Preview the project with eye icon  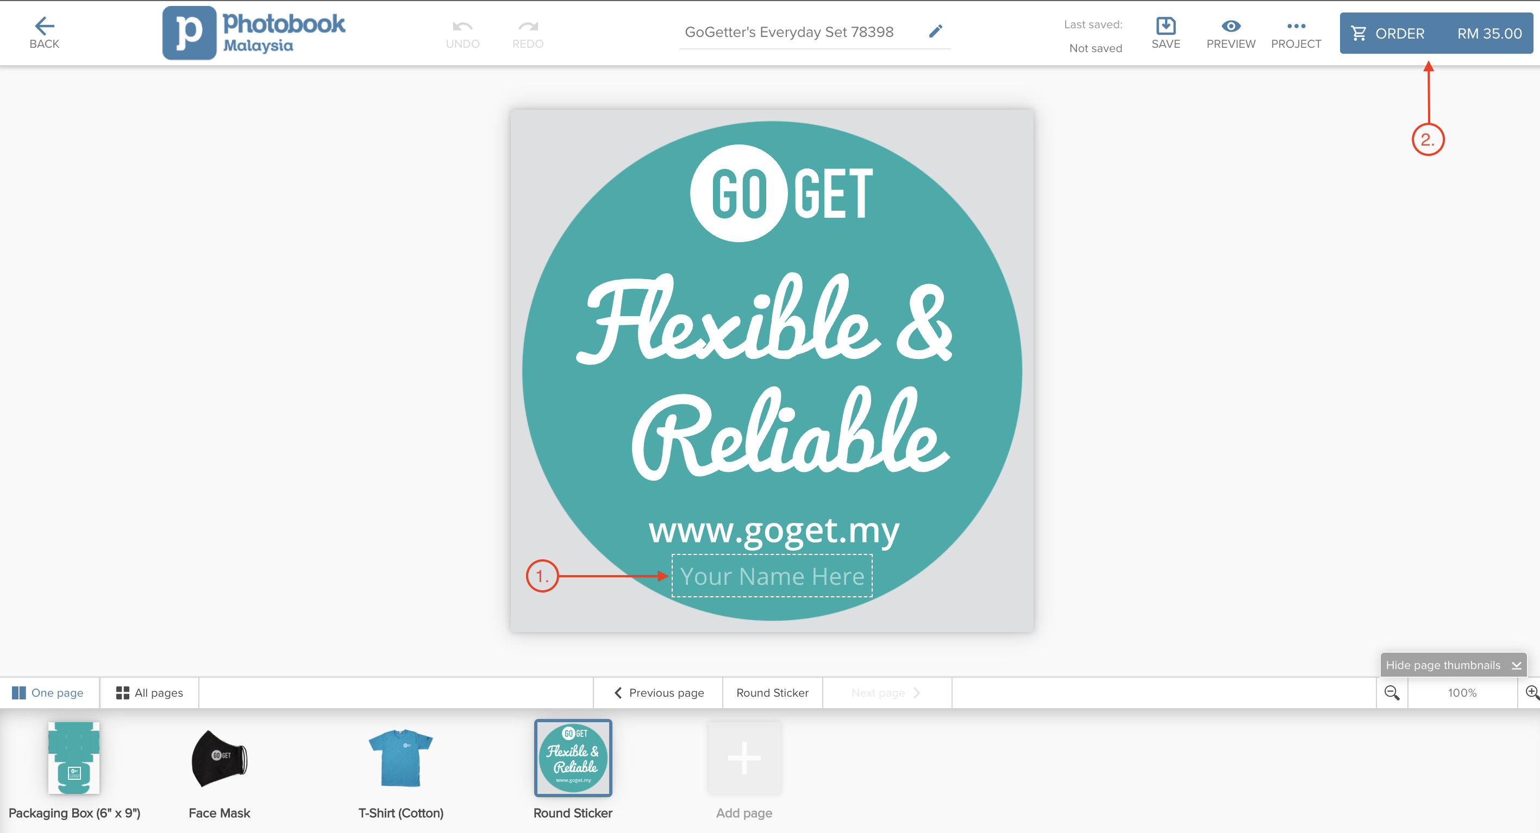[x=1230, y=34]
